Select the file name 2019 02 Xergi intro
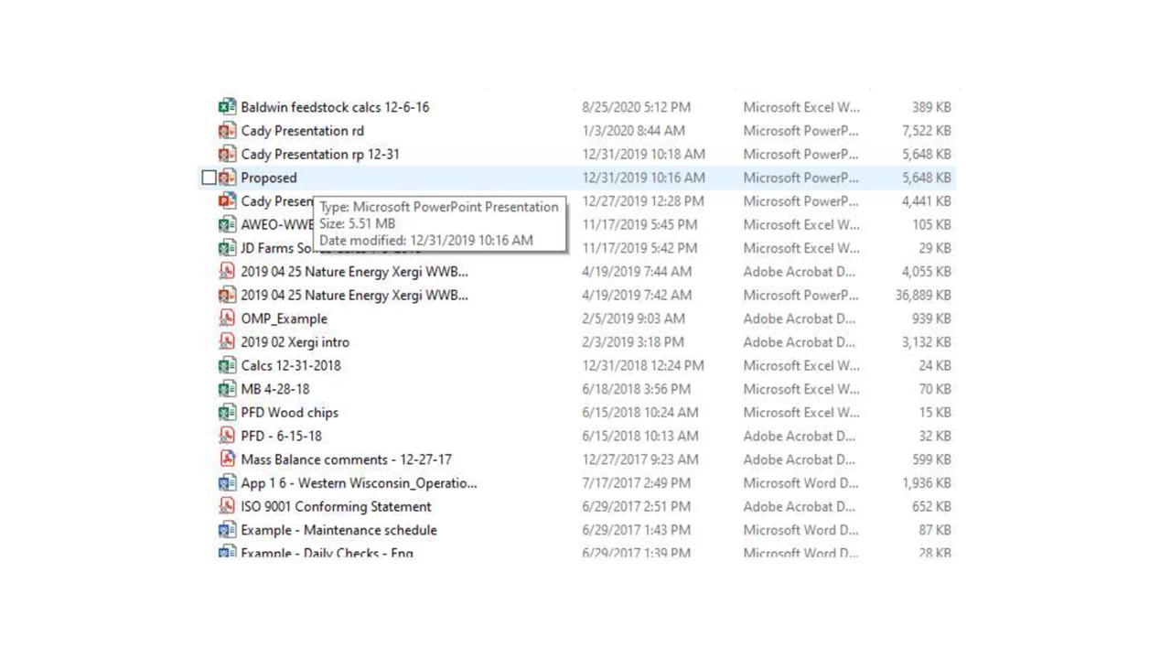This screenshot has height=659, width=1171. [x=295, y=341]
